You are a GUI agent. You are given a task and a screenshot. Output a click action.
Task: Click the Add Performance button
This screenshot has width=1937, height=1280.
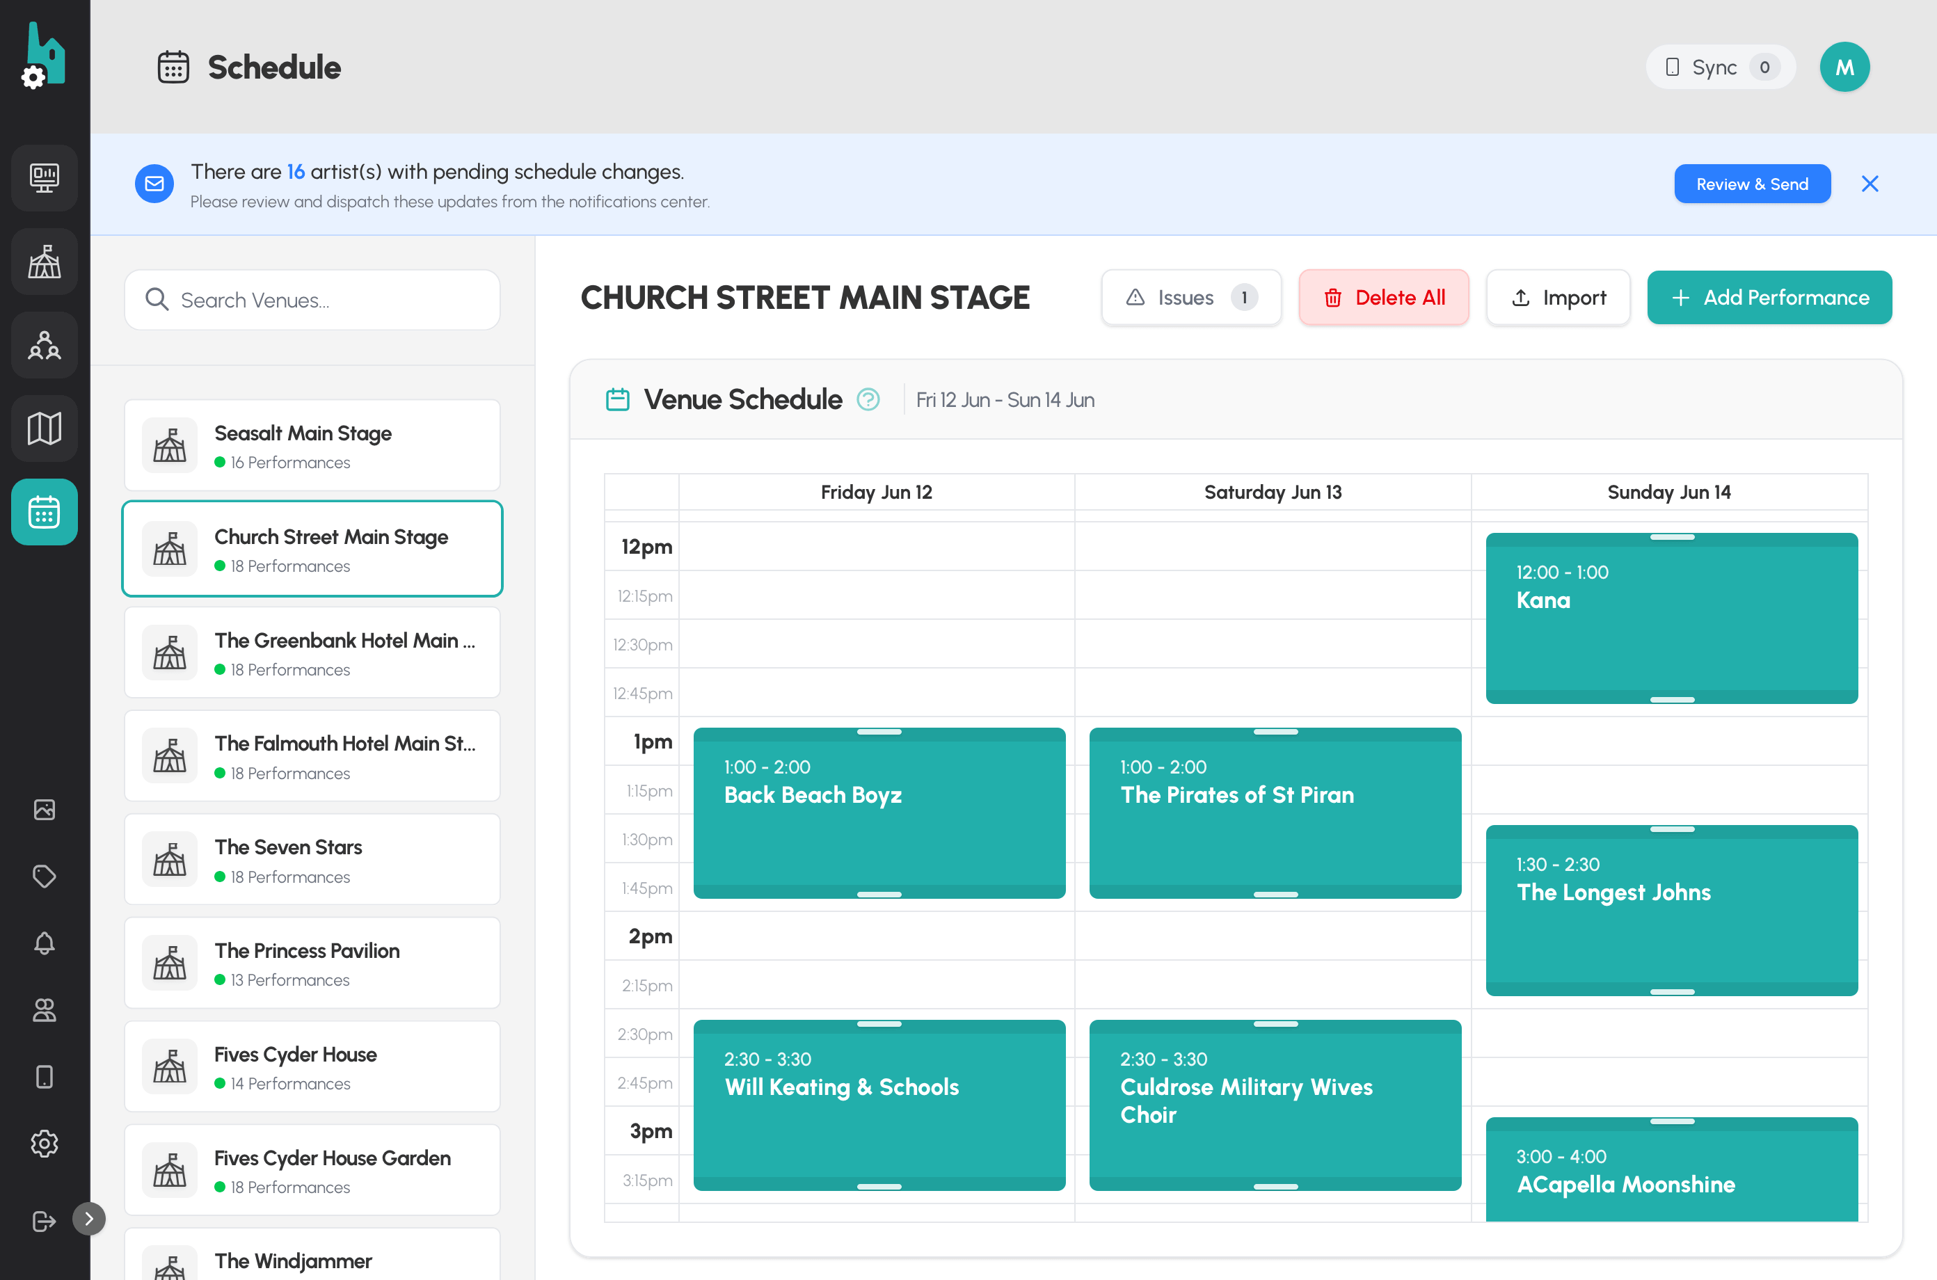point(1769,298)
